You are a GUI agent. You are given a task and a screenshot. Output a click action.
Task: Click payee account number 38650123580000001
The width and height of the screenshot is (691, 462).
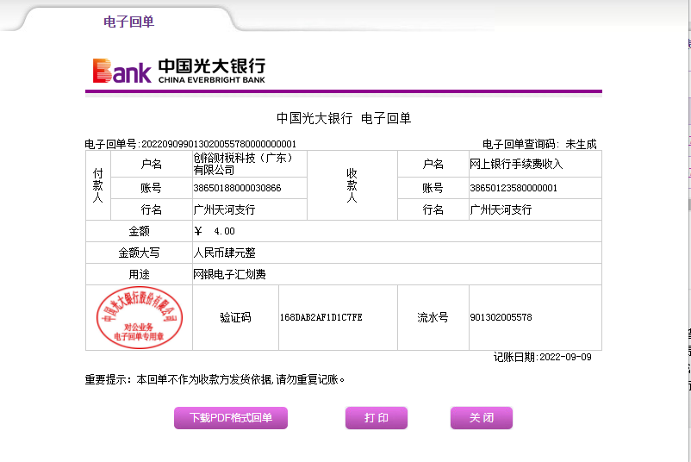(x=514, y=188)
